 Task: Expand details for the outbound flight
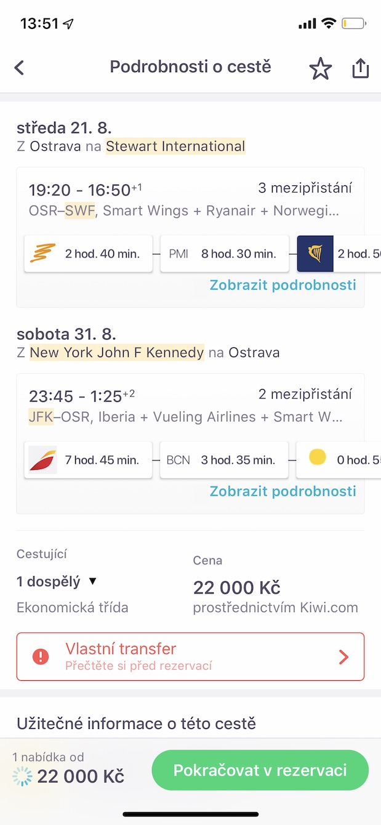point(283,285)
